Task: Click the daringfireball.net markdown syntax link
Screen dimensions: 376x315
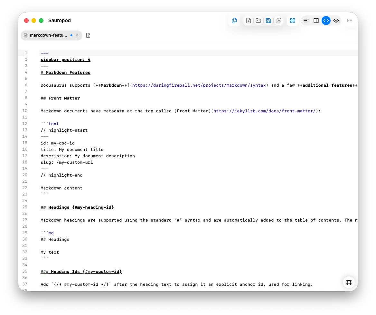Action: [199, 85]
